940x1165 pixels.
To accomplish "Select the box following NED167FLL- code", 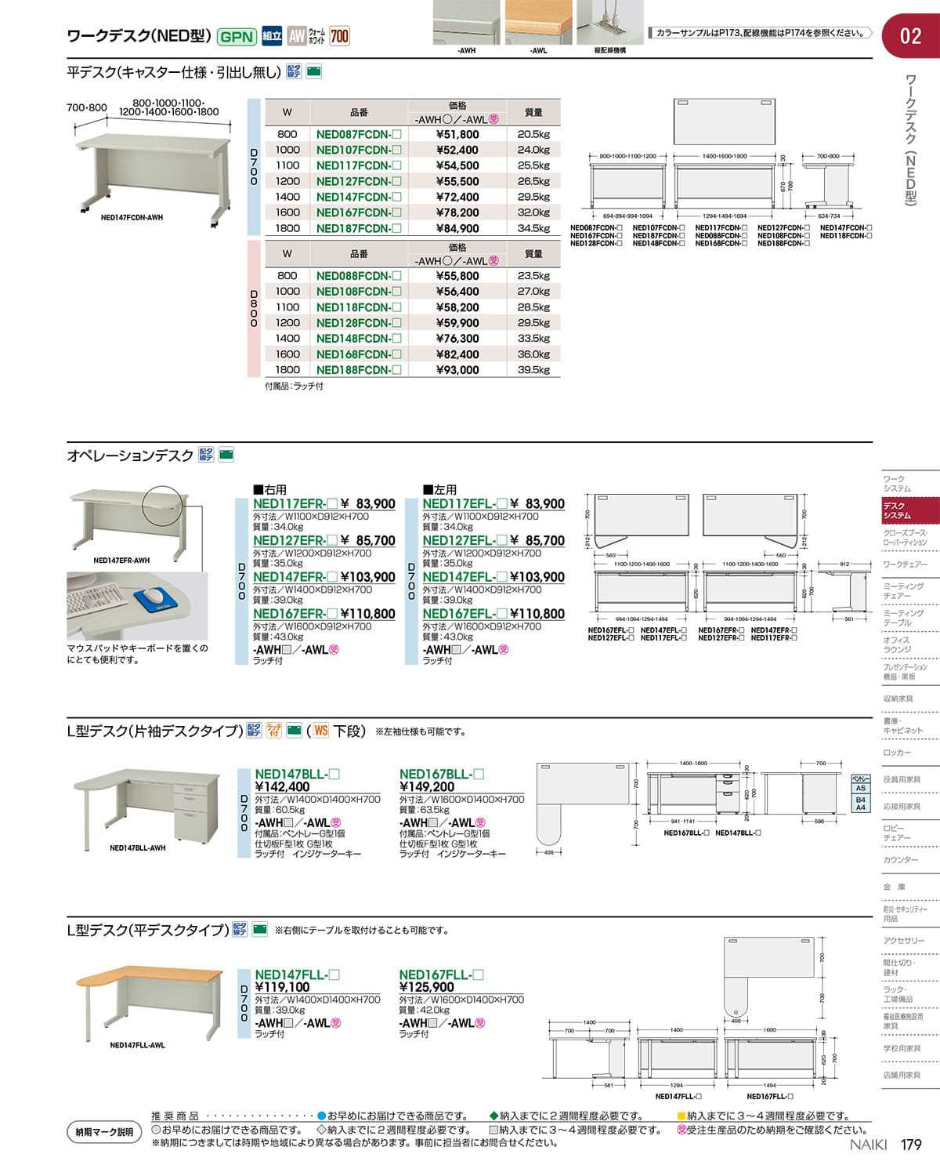I will [479, 974].
